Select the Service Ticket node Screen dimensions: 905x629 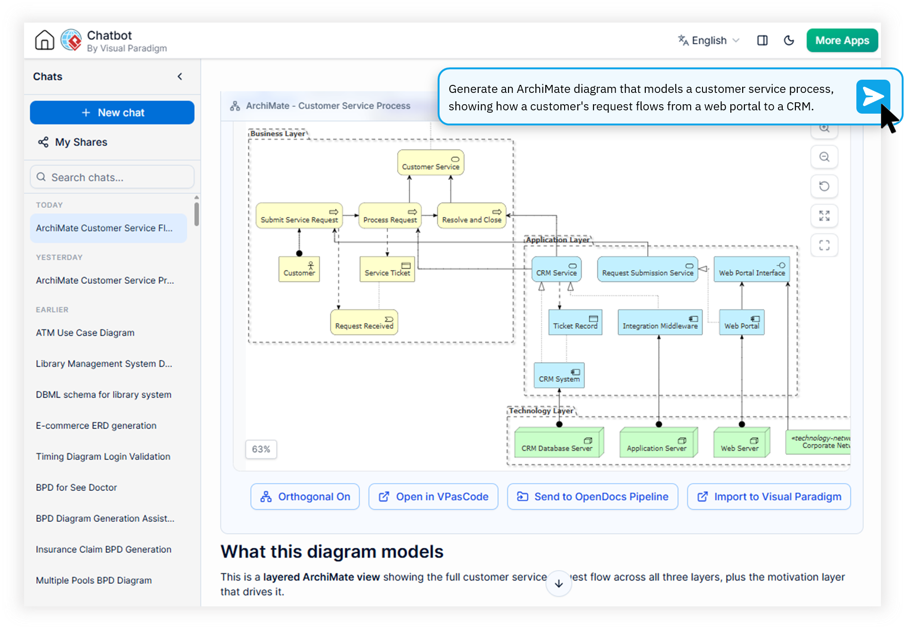pyautogui.click(x=387, y=269)
